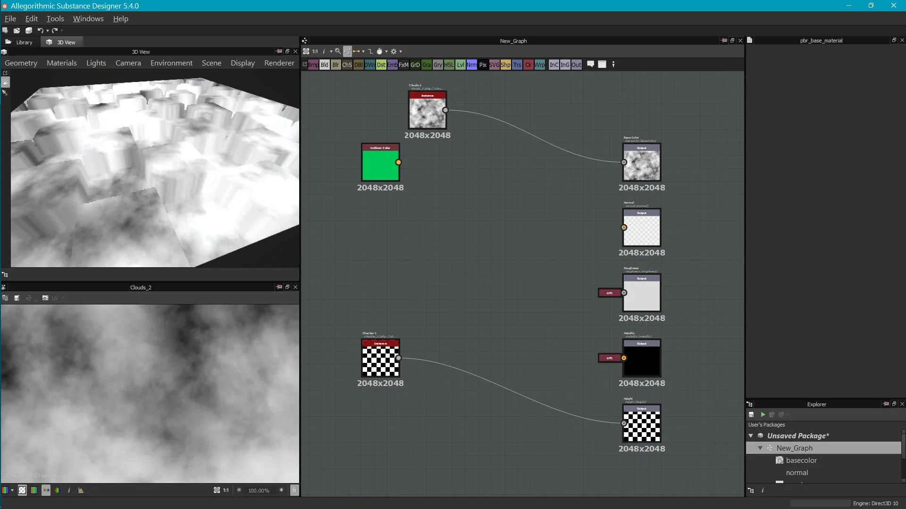Open the undo history dropdown arrow
This screenshot has height=509, width=906.
[x=48, y=31]
